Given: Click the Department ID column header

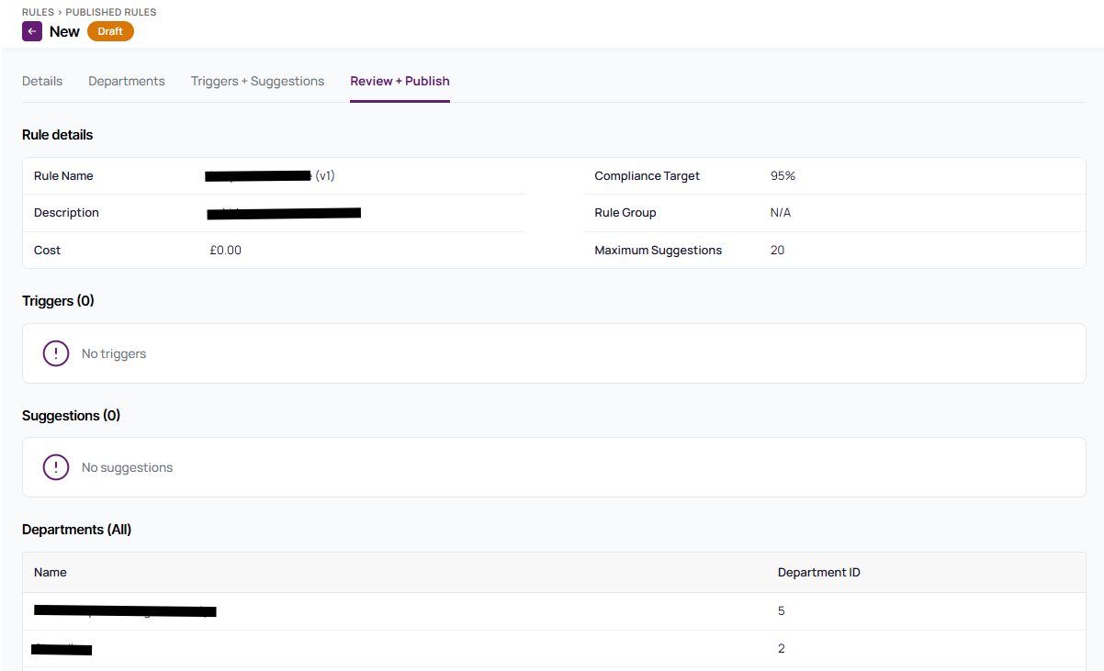Looking at the screenshot, I should [819, 572].
